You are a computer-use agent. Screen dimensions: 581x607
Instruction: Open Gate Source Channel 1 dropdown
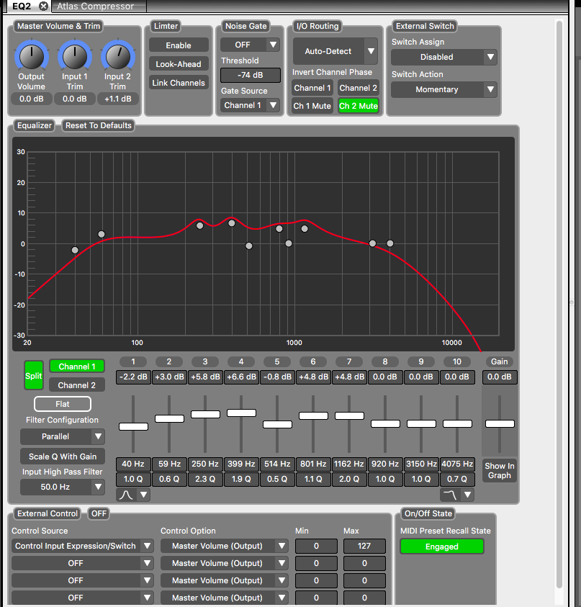(250, 105)
